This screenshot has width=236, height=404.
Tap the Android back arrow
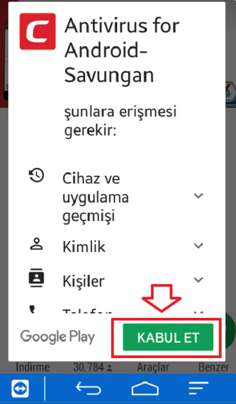click(88, 389)
